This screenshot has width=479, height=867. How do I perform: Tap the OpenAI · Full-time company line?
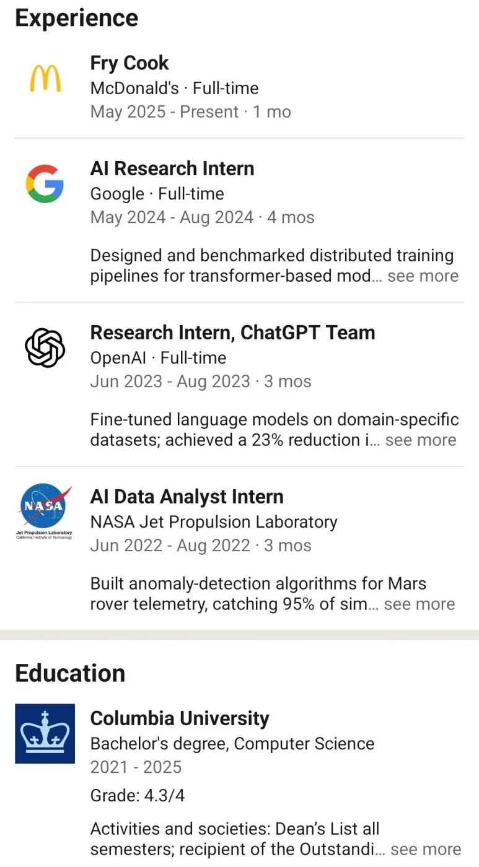(158, 358)
